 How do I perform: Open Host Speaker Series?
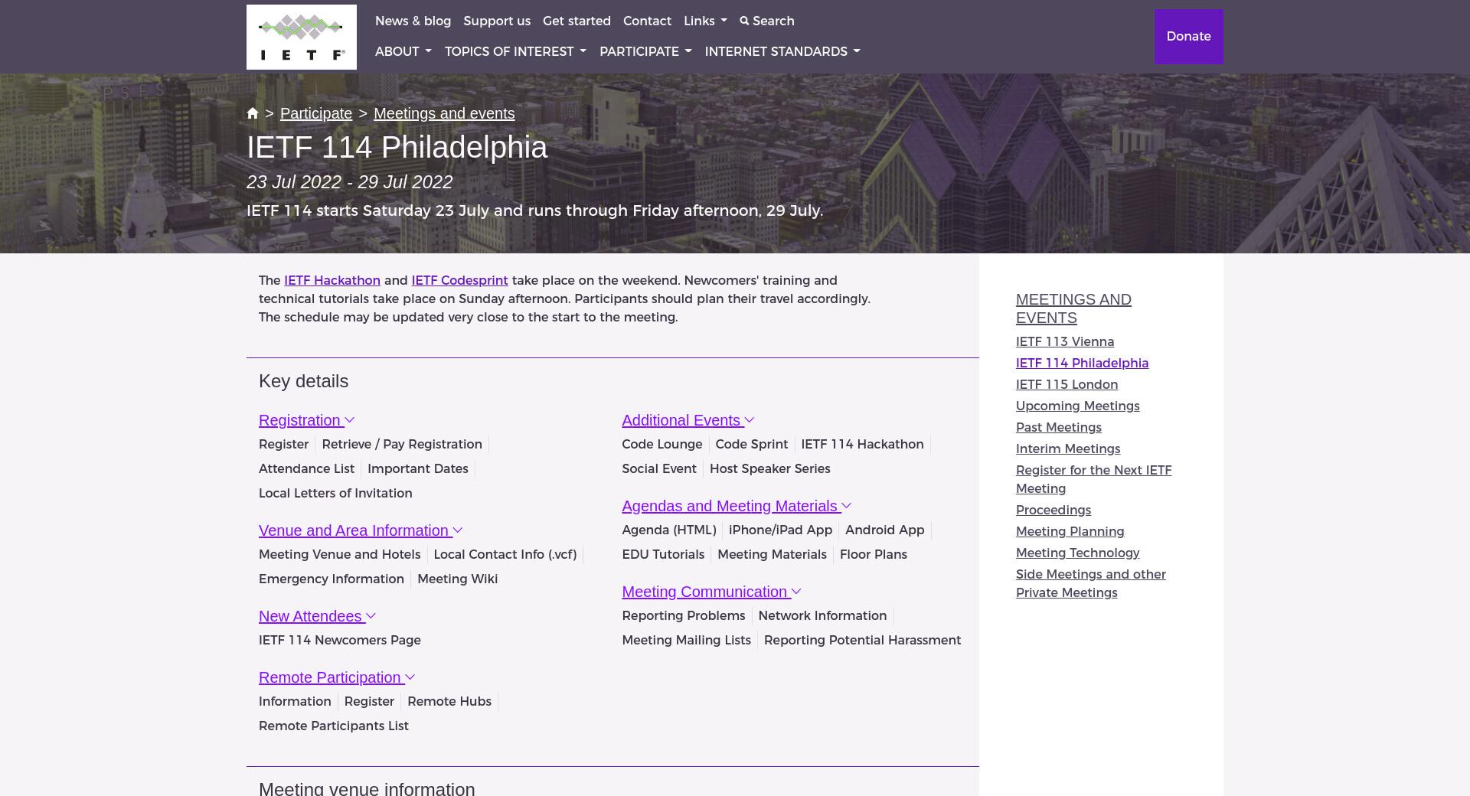tap(770, 468)
